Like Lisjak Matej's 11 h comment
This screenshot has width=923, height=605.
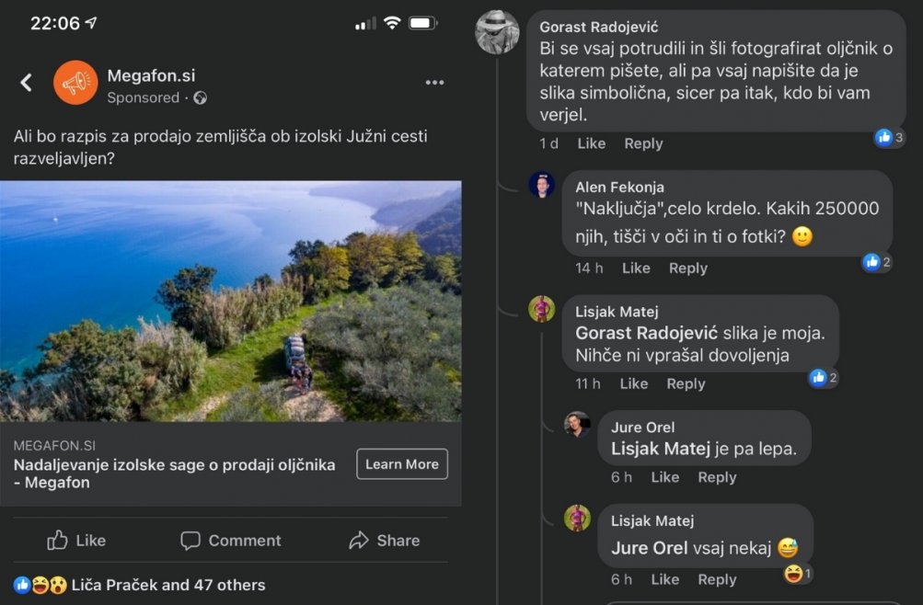[x=633, y=384]
